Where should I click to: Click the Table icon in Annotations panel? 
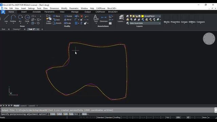(110, 23)
